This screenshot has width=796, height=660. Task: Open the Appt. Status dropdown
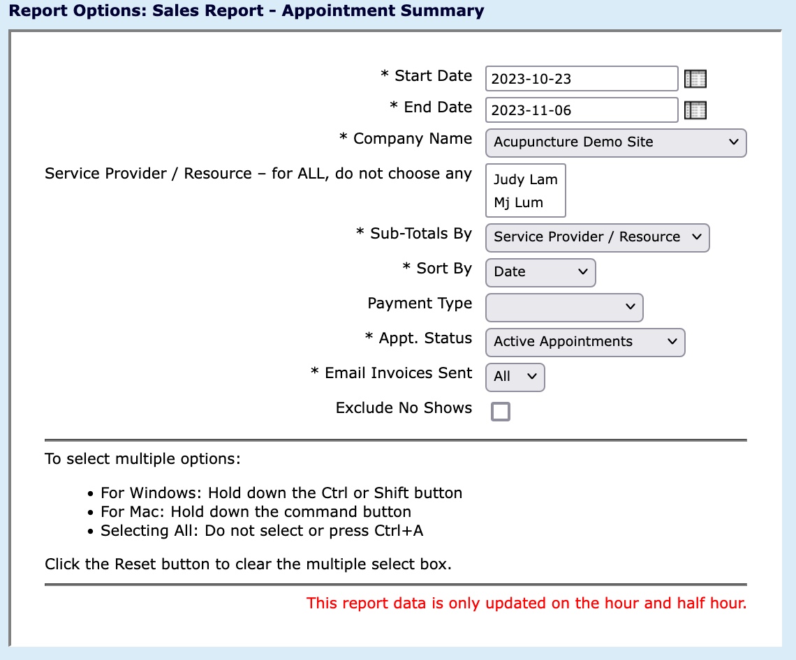pyautogui.click(x=585, y=342)
